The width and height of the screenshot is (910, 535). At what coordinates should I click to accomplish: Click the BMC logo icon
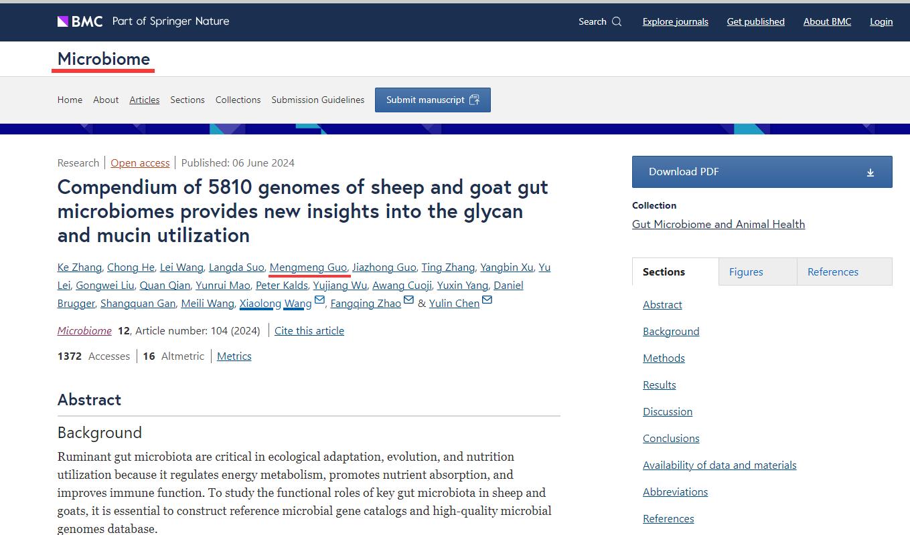(x=63, y=21)
